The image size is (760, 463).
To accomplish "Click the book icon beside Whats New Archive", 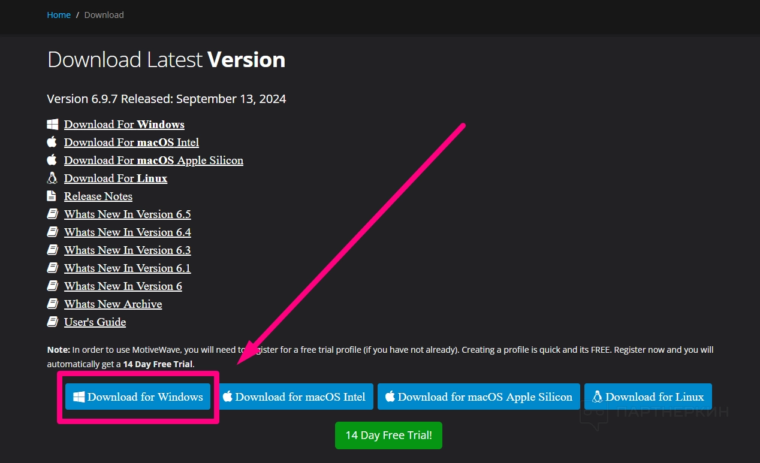I will (53, 304).
